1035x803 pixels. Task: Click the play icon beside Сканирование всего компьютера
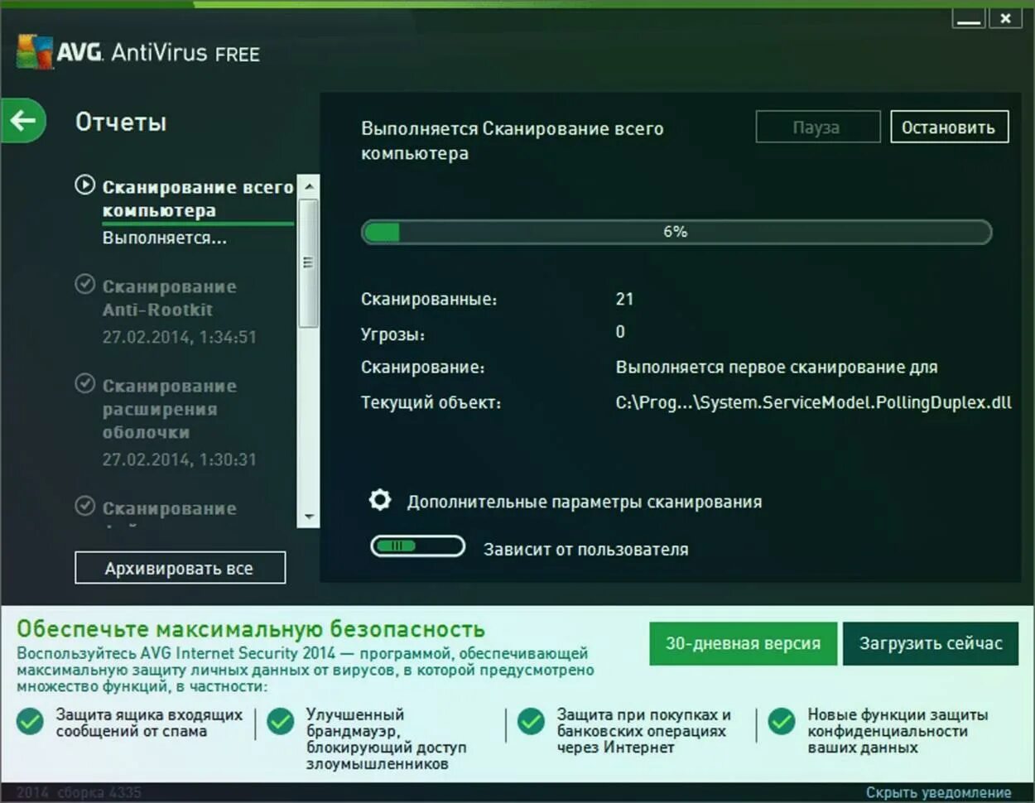[84, 185]
